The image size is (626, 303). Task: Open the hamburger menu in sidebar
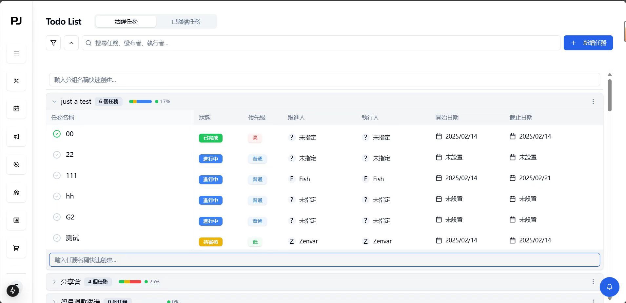(x=16, y=53)
